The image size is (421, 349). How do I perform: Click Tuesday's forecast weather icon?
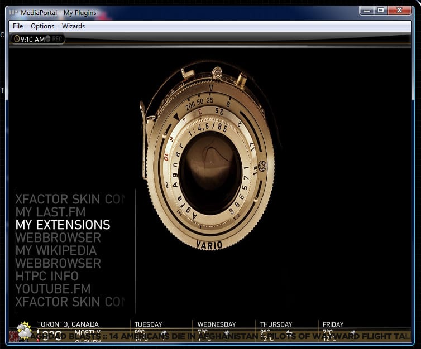pos(164,333)
